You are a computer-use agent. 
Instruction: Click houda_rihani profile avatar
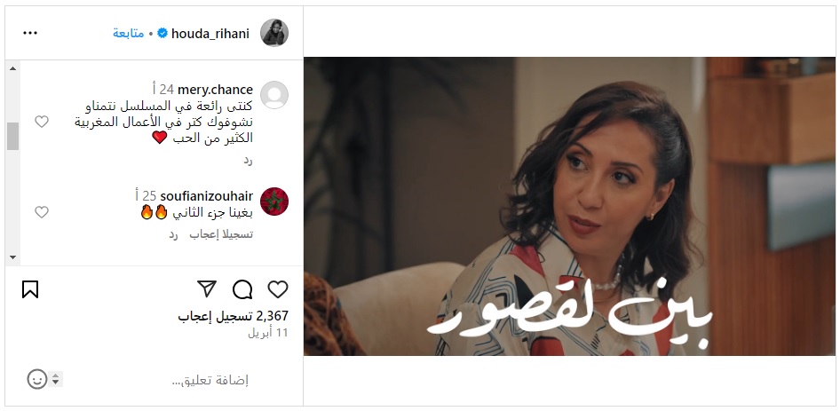[x=274, y=33]
